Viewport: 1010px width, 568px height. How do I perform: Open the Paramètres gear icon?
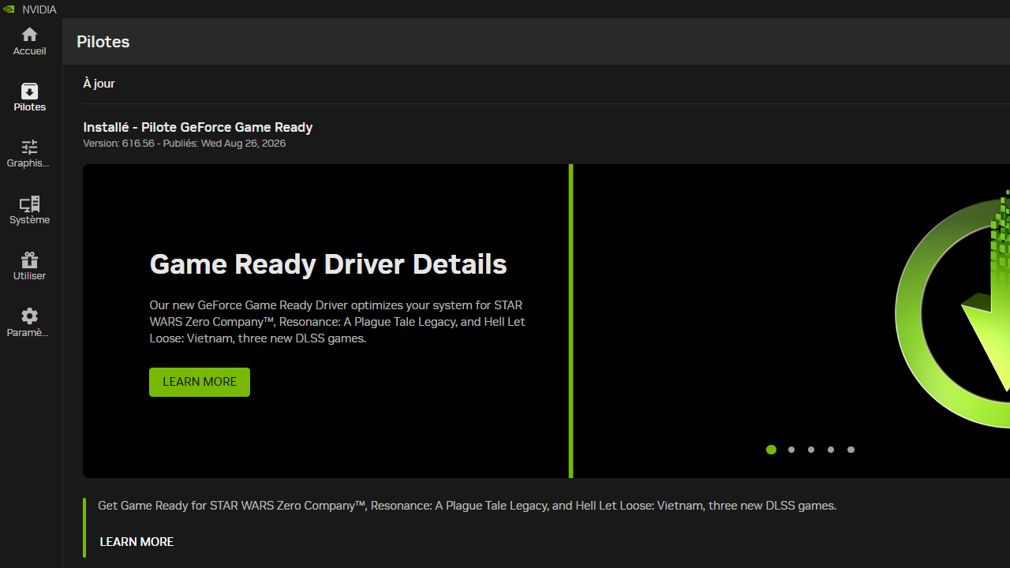pyautogui.click(x=30, y=316)
